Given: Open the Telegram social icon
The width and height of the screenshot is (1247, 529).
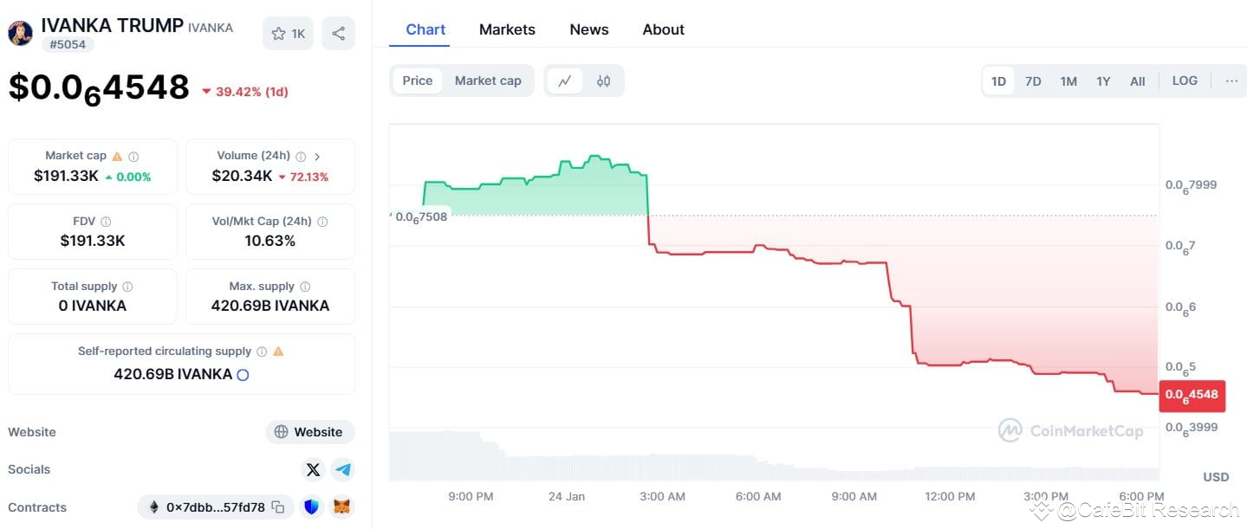Looking at the screenshot, I should pyautogui.click(x=343, y=469).
